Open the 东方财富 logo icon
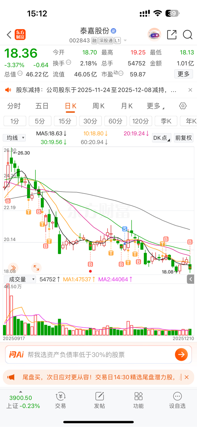Viewport: 197px width, 427px height. click(20, 35)
